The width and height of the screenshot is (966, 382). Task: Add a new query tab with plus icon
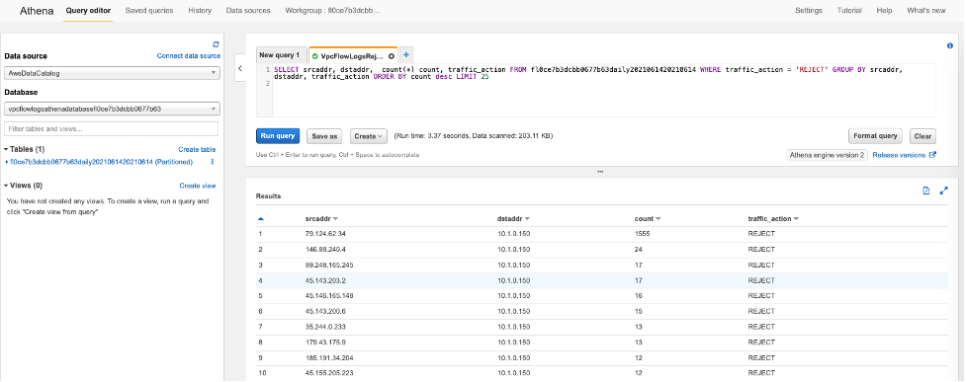pos(406,54)
